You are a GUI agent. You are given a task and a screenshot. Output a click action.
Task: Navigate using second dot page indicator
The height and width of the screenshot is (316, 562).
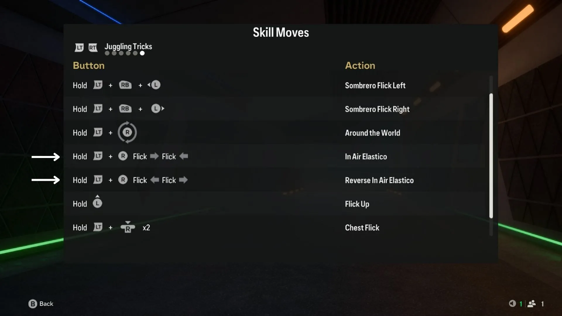(114, 53)
